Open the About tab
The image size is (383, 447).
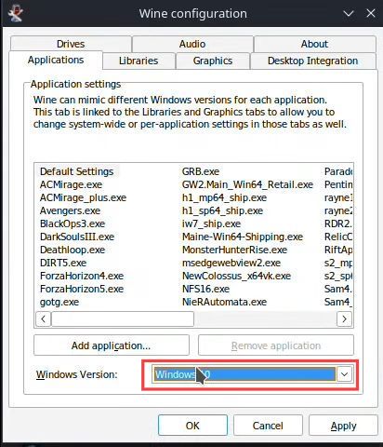pyautogui.click(x=314, y=44)
